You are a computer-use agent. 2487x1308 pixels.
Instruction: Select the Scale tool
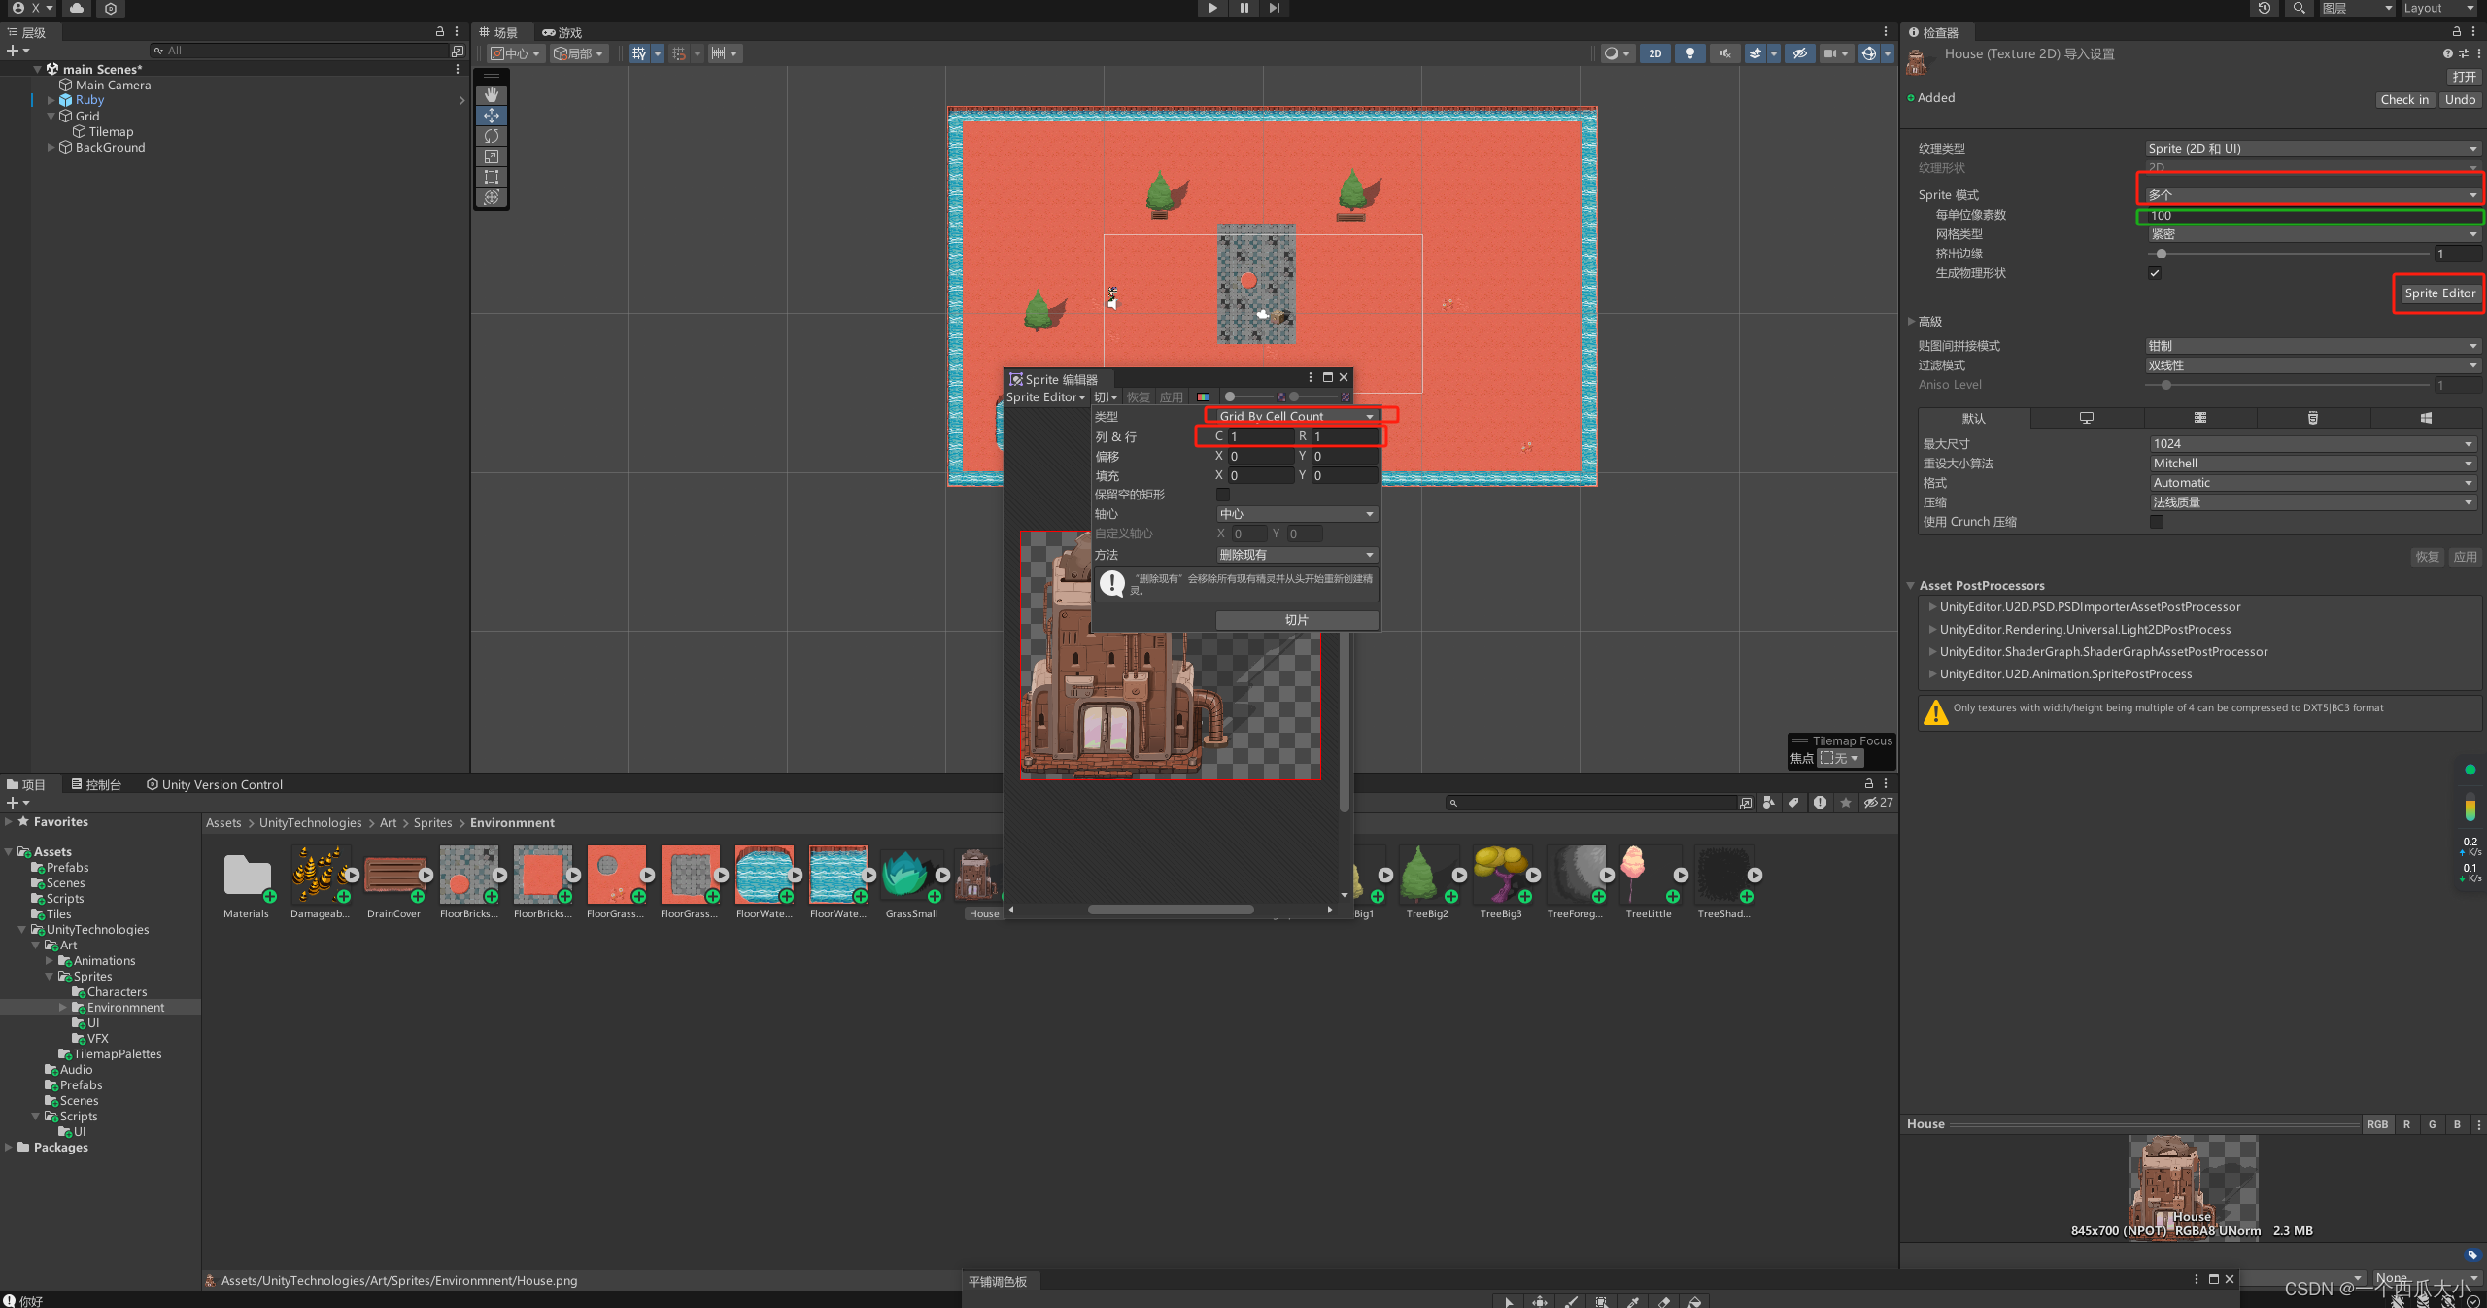pos(492,156)
